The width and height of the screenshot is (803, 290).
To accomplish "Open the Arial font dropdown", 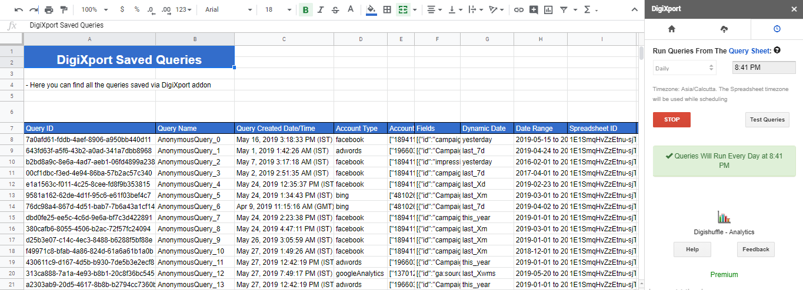I will [x=228, y=10].
